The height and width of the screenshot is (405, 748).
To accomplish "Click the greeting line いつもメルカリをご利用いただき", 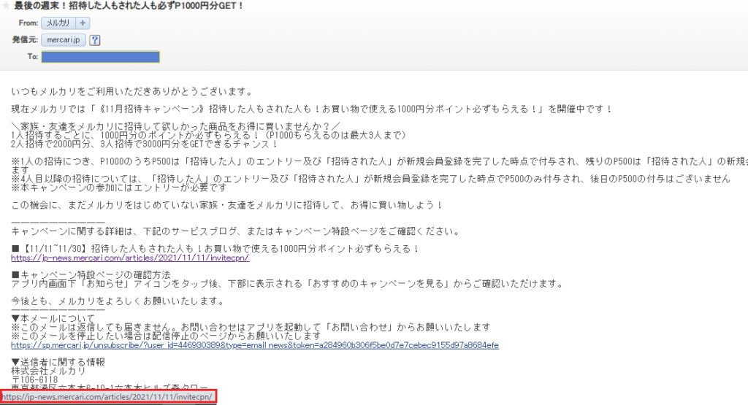I will click(131, 91).
